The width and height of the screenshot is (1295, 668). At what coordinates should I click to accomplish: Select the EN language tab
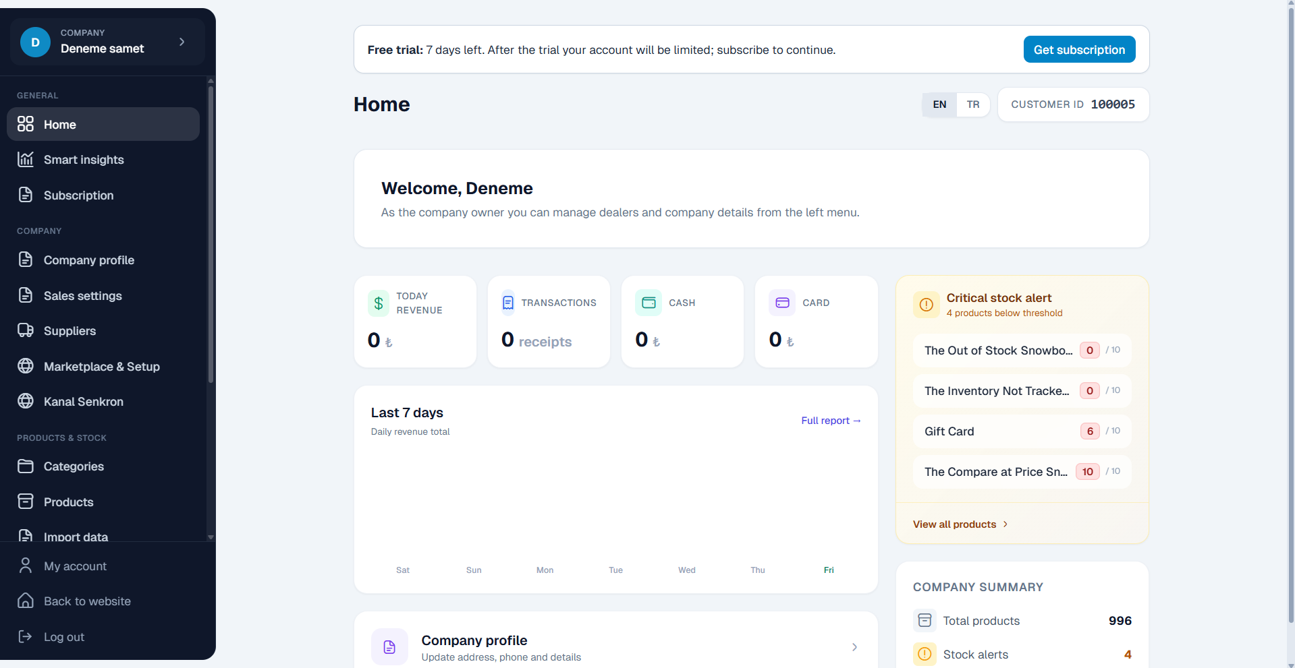tap(939, 104)
